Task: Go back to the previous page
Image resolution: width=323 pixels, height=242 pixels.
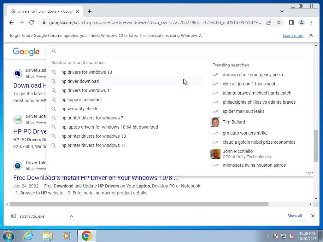Action: click(11, 22)
